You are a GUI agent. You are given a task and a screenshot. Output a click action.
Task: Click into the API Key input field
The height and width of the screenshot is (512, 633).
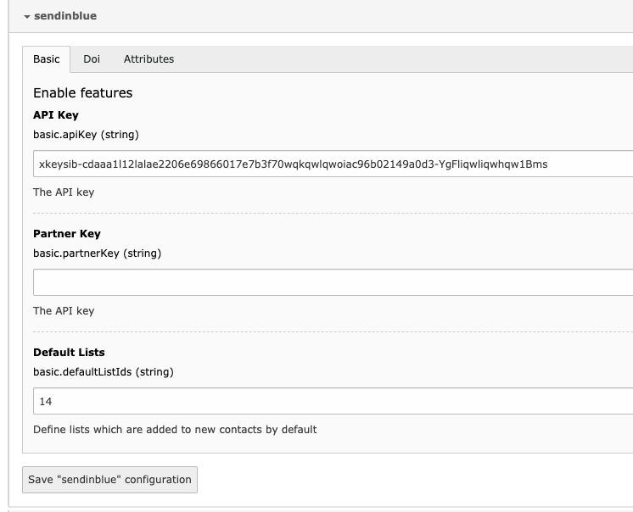tap(333, 164)
